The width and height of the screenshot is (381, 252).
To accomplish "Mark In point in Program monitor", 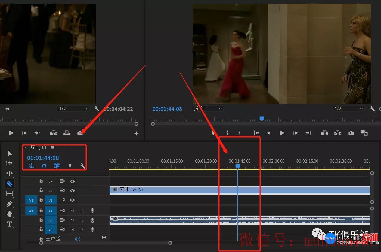I will tap(227, 133).
